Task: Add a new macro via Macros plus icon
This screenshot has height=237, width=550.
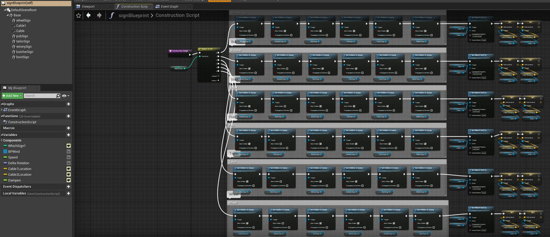Action: (x=68, y=128)
